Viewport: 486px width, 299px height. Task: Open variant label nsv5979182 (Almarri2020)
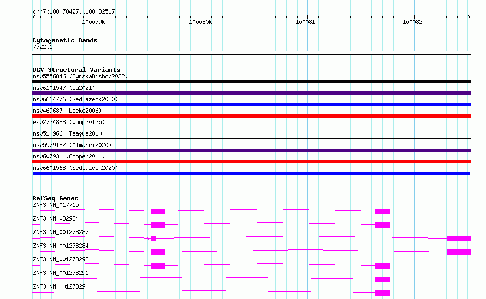point(72,145)
